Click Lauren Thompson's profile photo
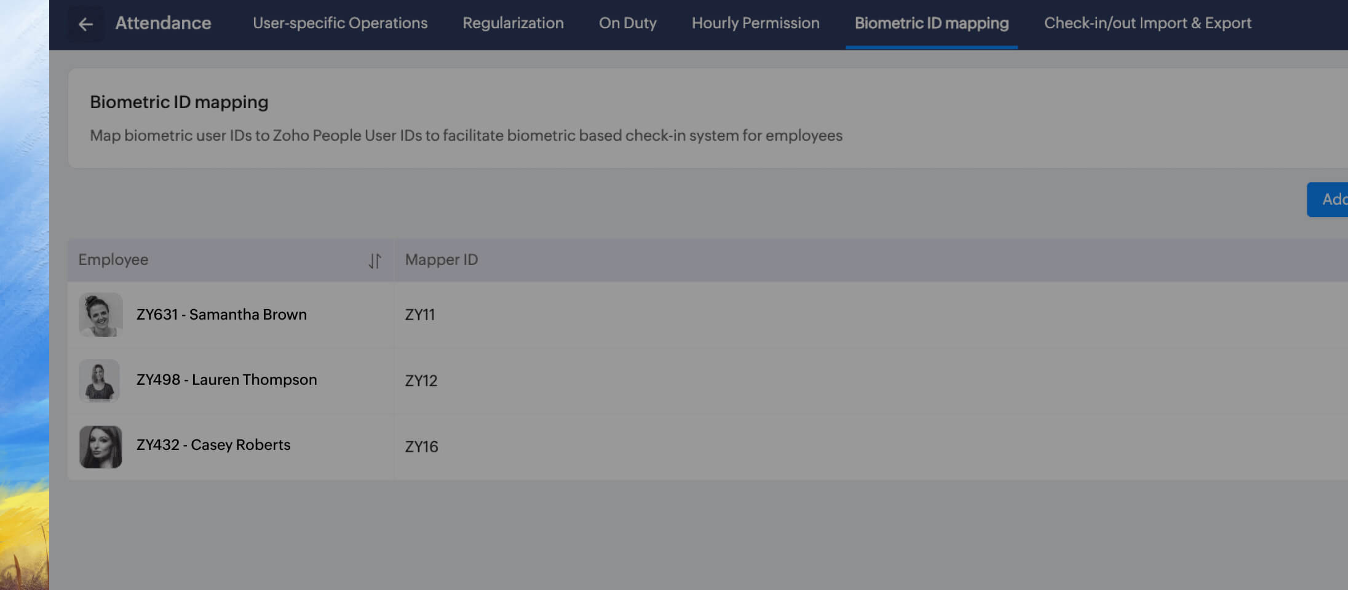Viewport: 1348px width, 590px height. (100, 380)
